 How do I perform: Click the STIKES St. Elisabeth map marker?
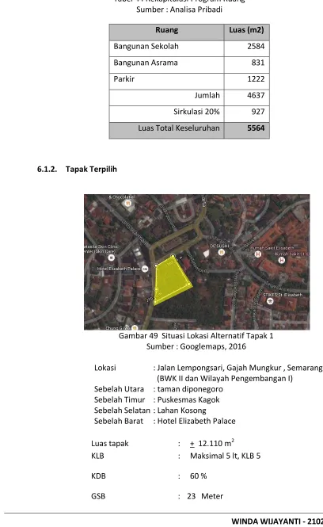point(270,301)
